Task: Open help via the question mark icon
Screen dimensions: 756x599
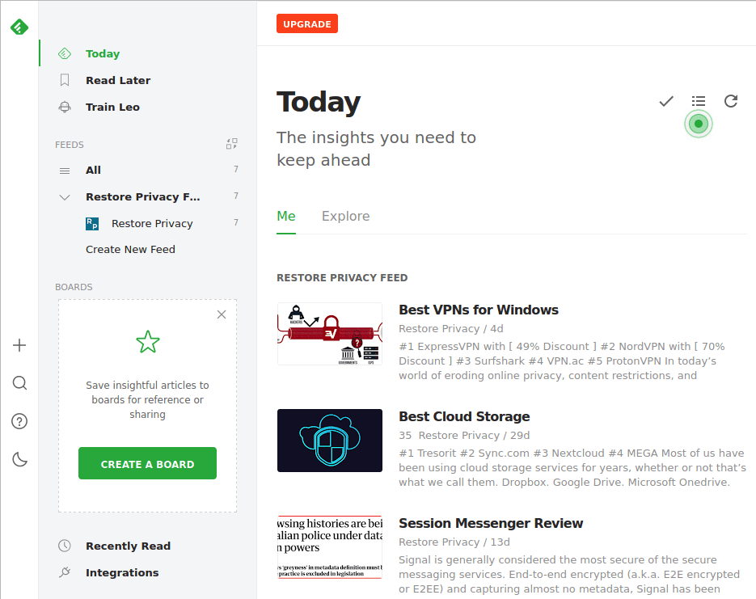Action: pos(19,420)
